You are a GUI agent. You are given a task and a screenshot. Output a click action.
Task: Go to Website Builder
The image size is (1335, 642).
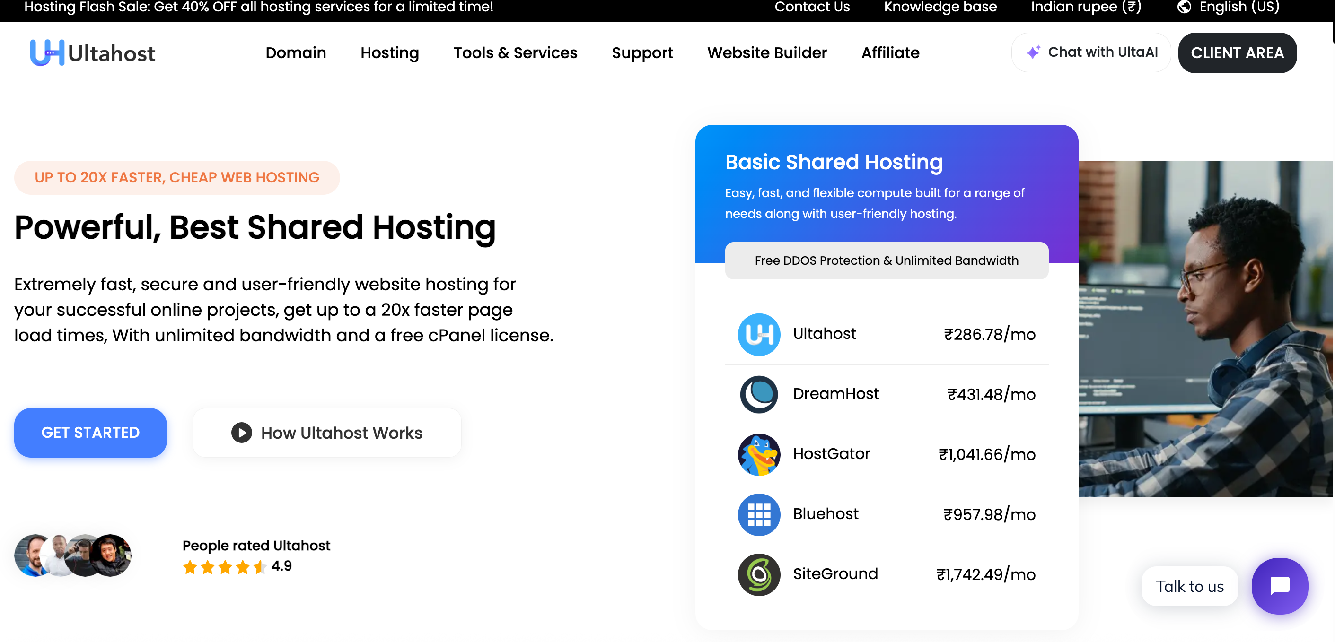[x=767, y=53]
